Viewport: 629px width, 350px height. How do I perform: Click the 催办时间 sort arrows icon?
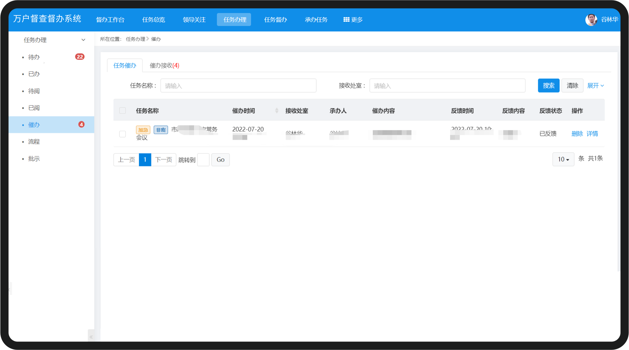click(x=277, y=111)
